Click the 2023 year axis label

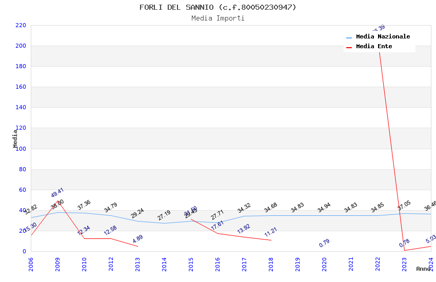(x=405, y=264)
